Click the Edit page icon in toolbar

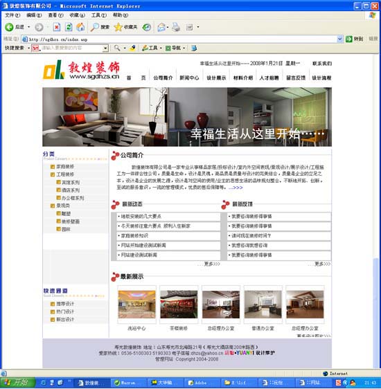click(x=189, y=27)
